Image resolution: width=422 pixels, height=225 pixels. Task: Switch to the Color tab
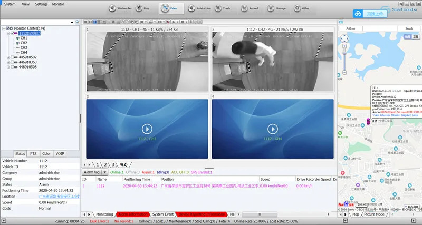point(46,154)
